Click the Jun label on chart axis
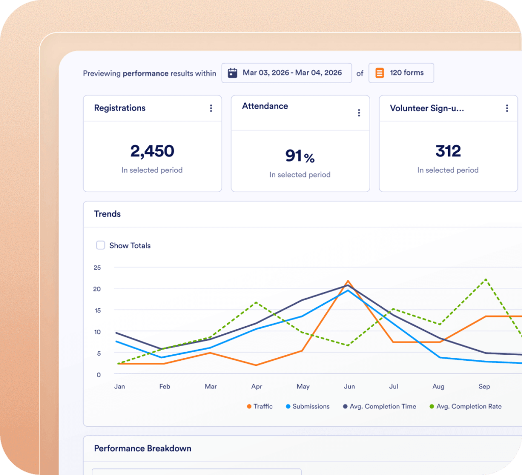This screenshot has height=475, width=522. click(x=349, y=386)
